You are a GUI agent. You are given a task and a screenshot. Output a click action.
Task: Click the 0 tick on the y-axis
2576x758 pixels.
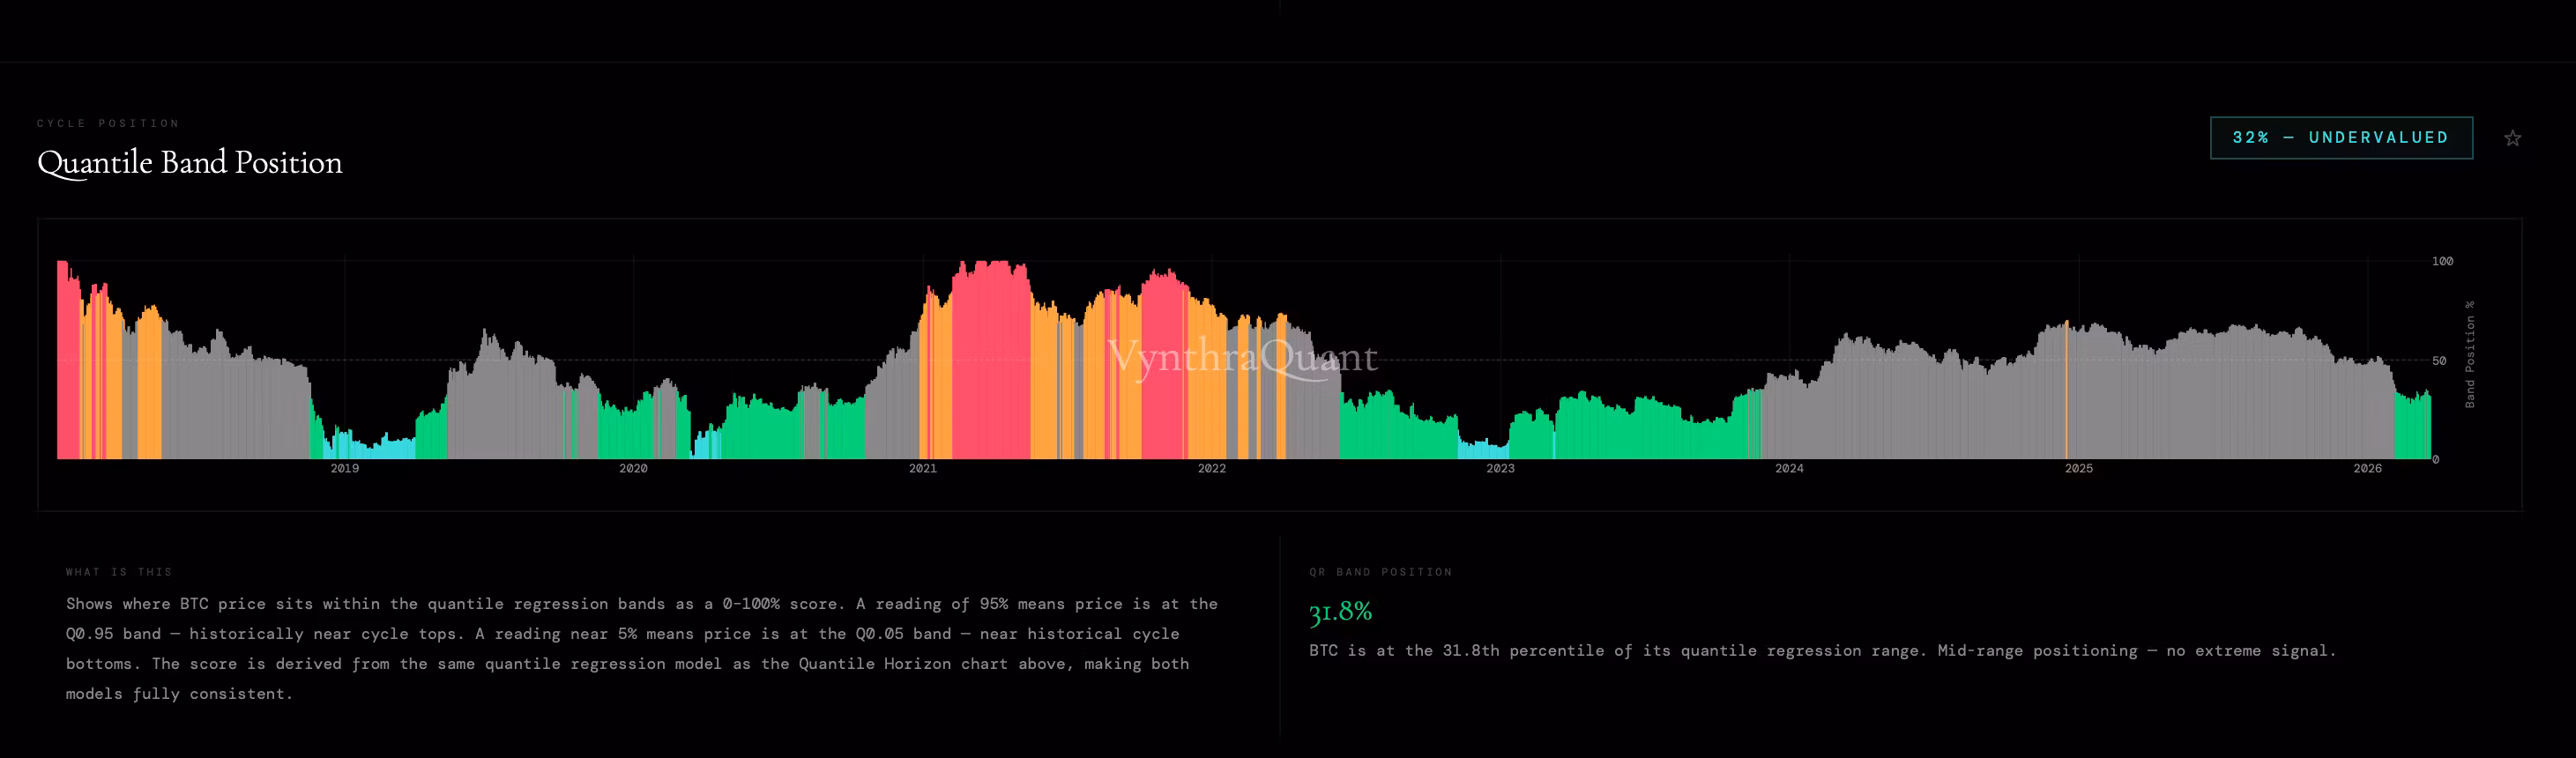(x=2436, y=460)
